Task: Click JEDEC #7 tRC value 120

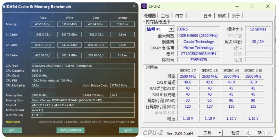Action: pos(188,106)
